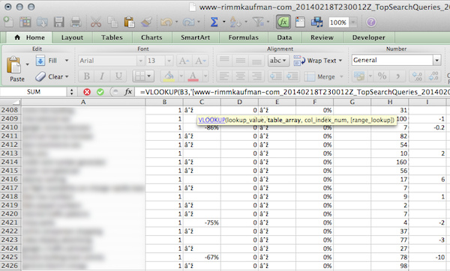Align text to top of cell
The image size is (450, 271).
point(224,61)
